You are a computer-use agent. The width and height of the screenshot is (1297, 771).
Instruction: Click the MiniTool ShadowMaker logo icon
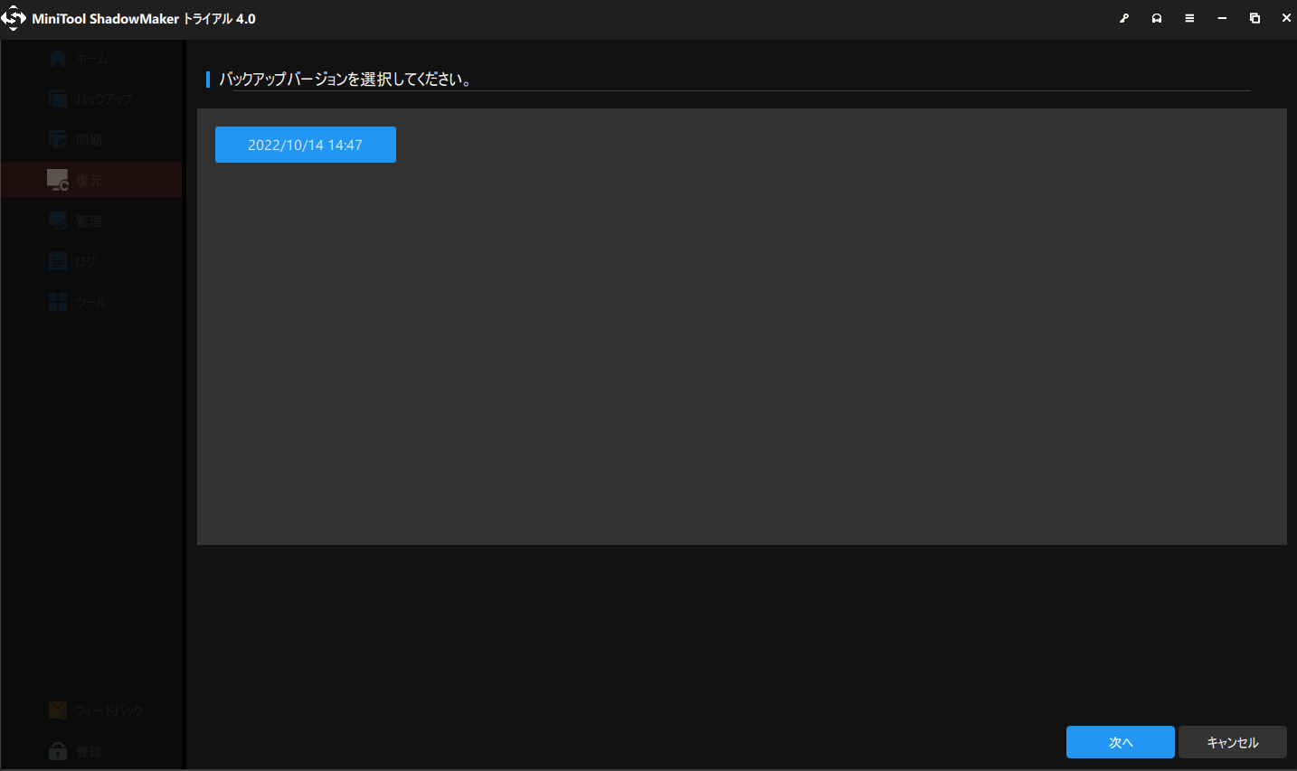(x=14, y=18)
